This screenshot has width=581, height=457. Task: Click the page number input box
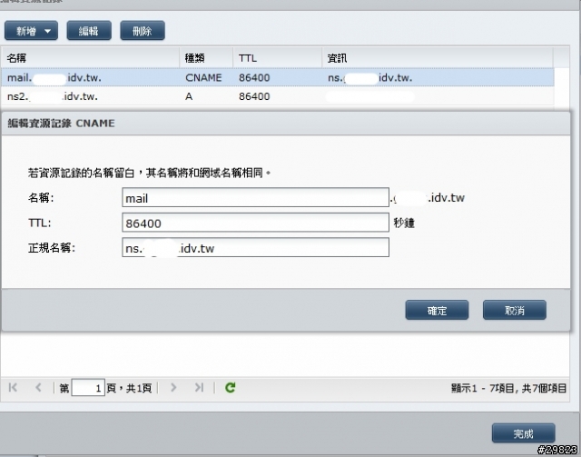(88, 388)
